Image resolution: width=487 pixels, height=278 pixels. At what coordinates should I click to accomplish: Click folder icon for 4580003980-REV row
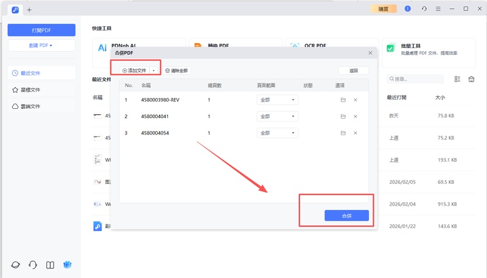click(343, 100)
